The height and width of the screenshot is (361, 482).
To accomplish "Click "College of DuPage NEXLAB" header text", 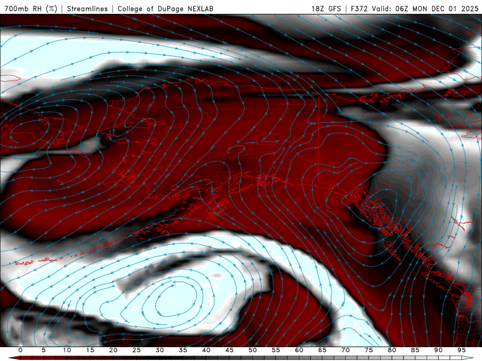I will (165, 8).
